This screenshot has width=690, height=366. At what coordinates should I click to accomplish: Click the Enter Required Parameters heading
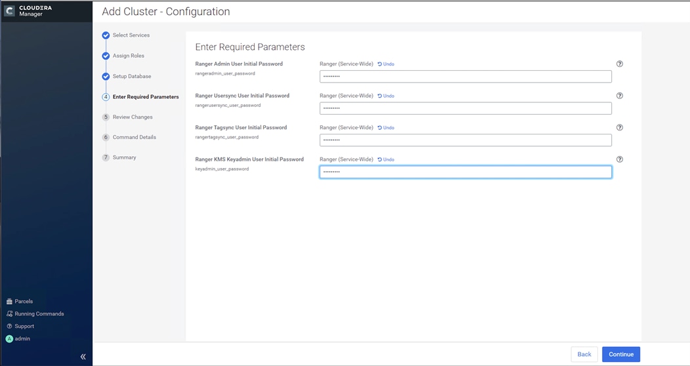250,47
